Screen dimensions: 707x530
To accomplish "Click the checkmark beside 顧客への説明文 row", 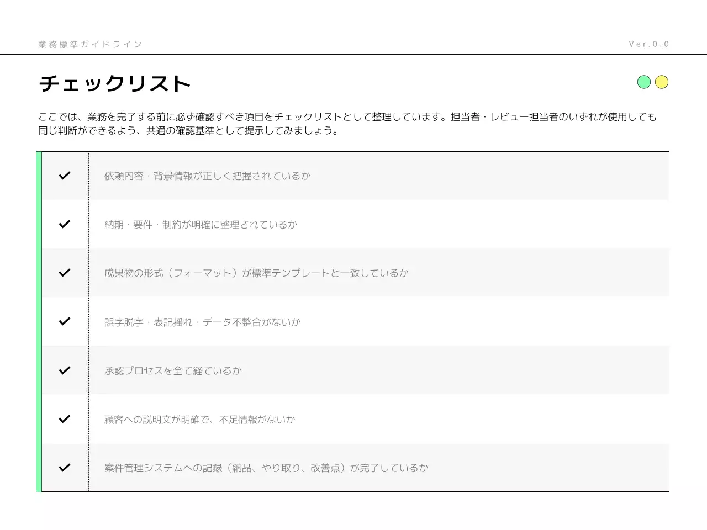I will tap(64, 419).
